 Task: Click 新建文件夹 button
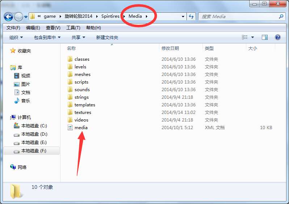[x=107, y=37]
